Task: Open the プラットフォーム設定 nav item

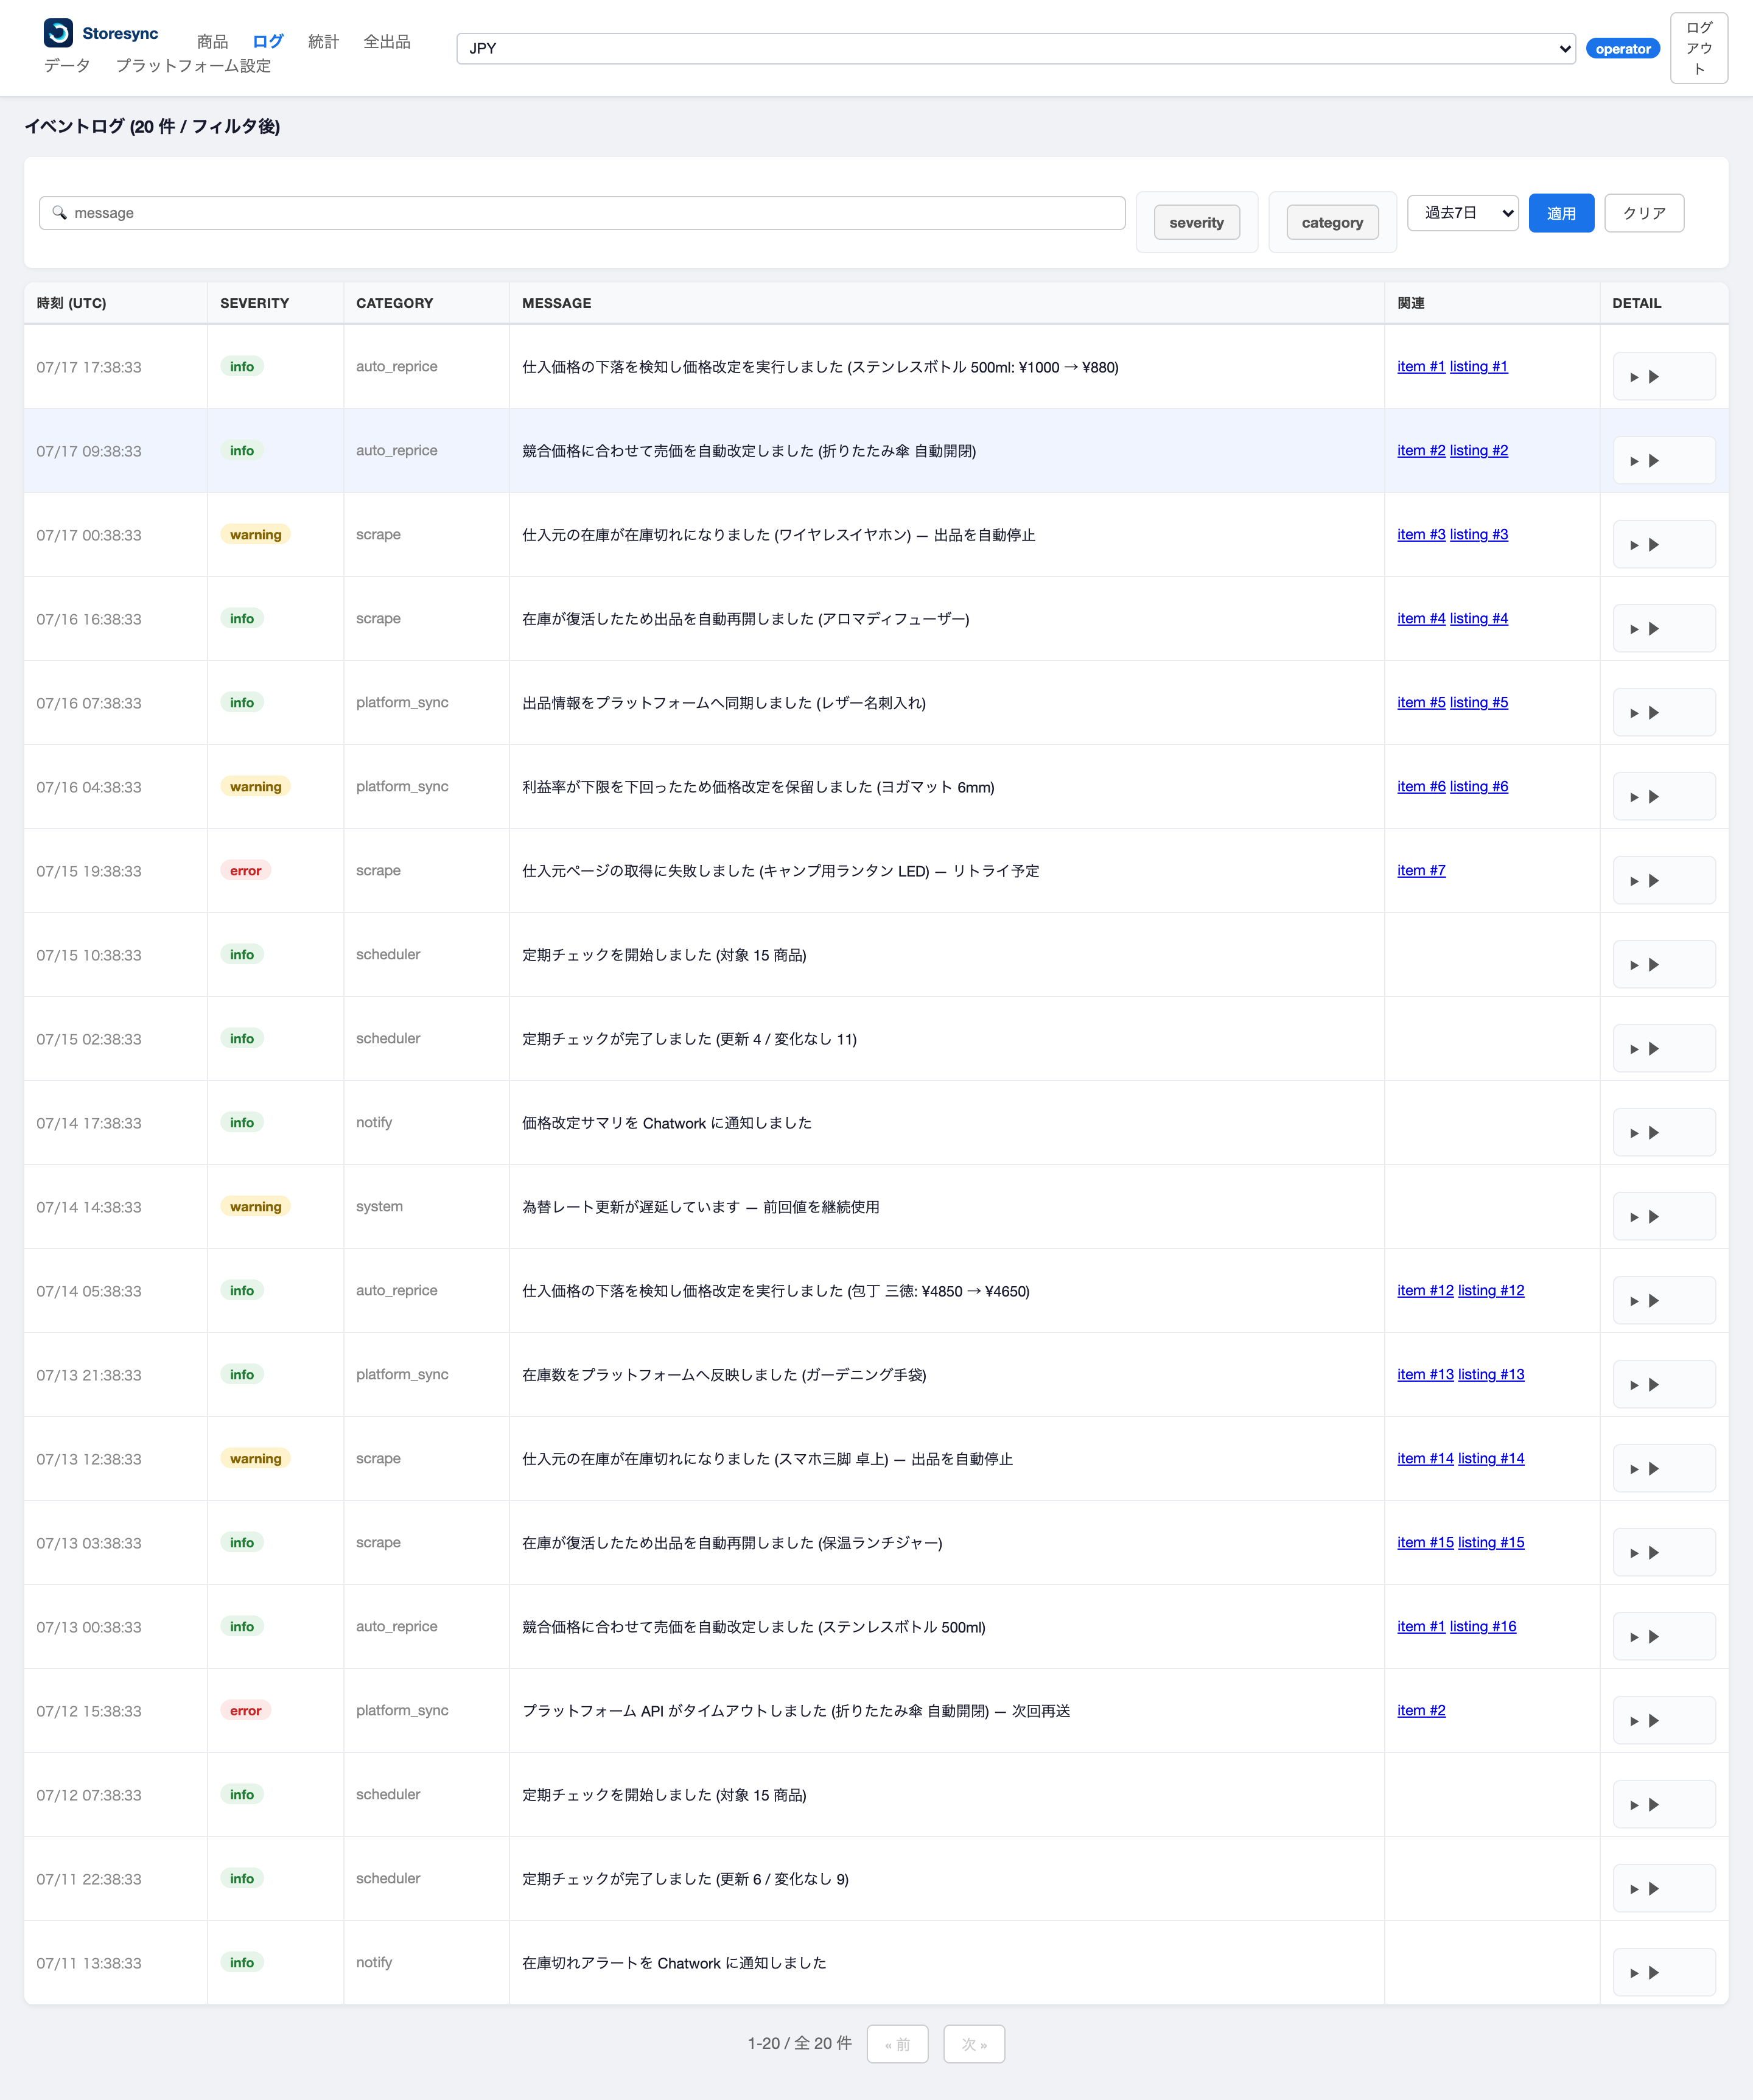Action: (193, 65)
